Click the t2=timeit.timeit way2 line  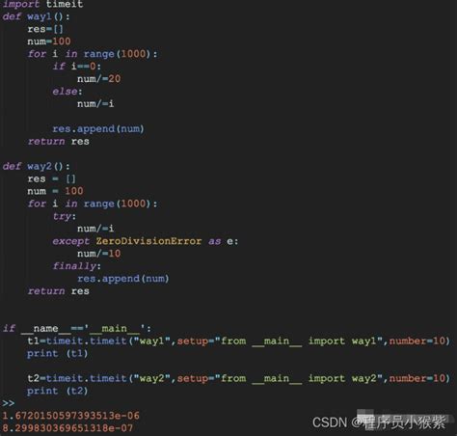click(238, 378)
